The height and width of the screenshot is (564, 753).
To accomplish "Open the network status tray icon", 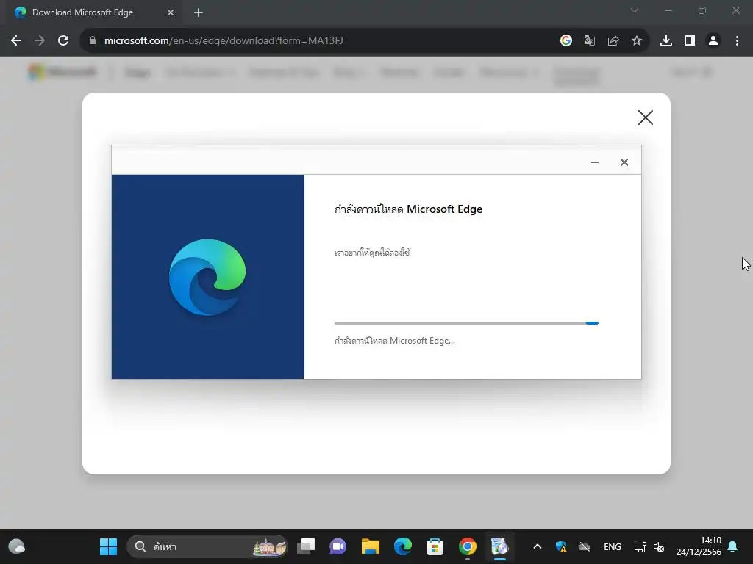I will pos(640,546).
